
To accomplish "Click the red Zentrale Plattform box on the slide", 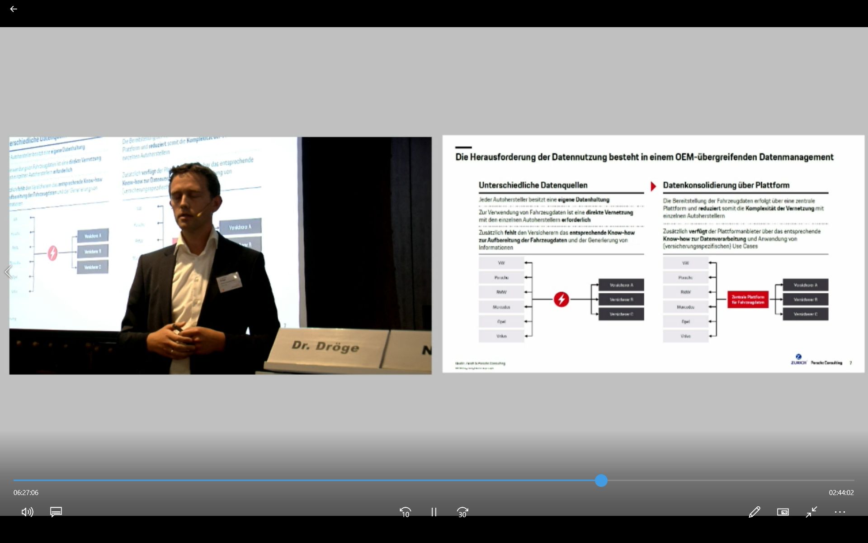I will (x=748, y=300).
